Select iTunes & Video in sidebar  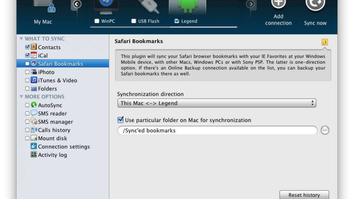point(58,80)
